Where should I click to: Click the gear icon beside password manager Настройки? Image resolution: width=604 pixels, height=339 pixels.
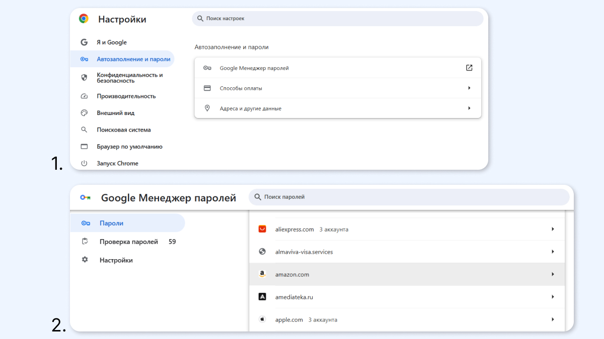(x=85, y=260)
